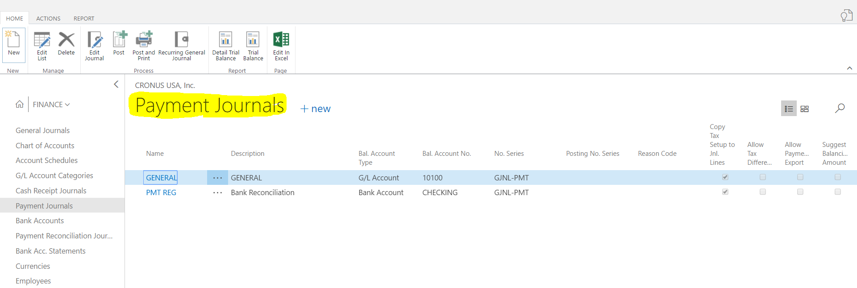Toggle Copy Tax Setup checkbox for PMT REG
Image resolution: width=857 pixels, height=288 pixels.
[725, 192]
